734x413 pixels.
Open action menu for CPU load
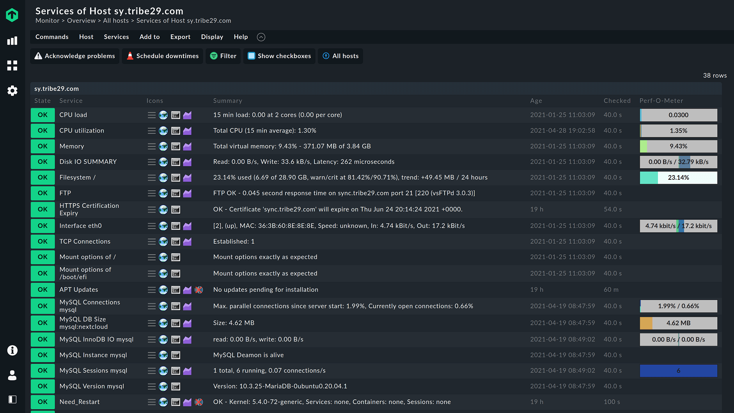pos(152,115)
